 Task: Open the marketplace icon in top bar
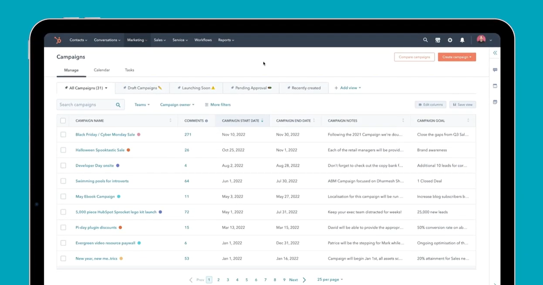click(438, 40)
